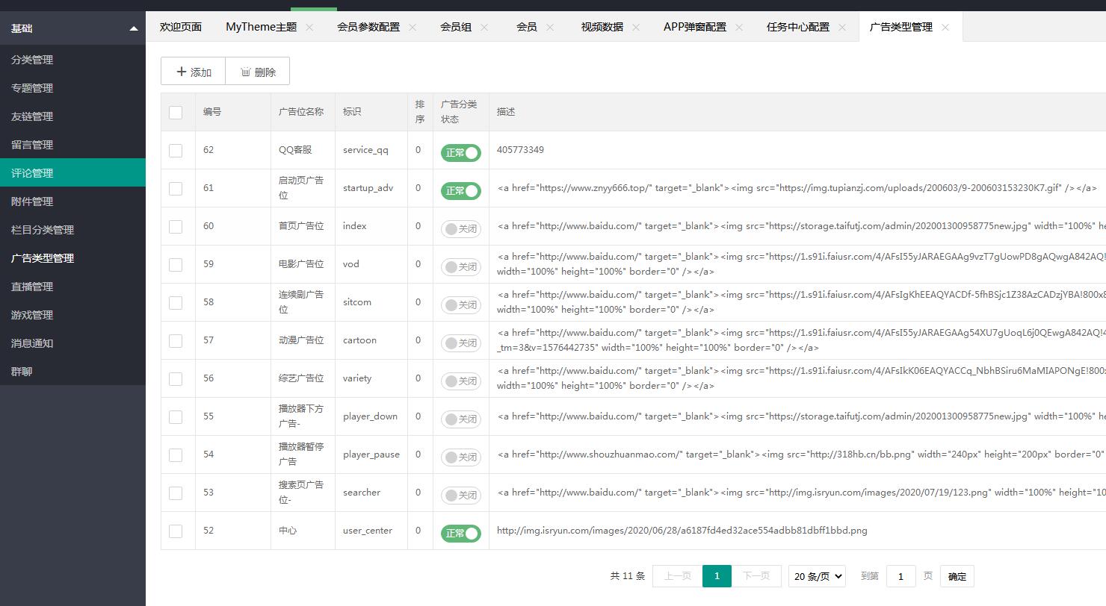
Task: Switch to the 会员组 tab
Action: 456,27
